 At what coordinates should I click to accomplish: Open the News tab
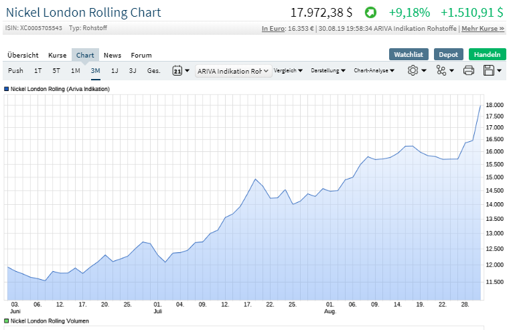pos(113,55)
